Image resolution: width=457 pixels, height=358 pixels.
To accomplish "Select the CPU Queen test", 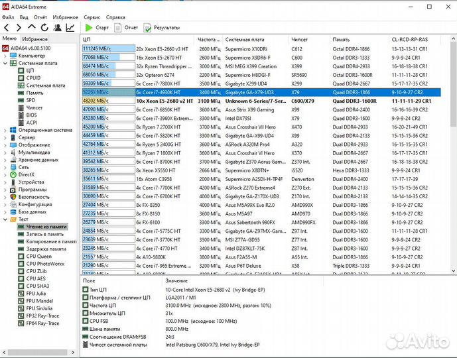I will tap(38, 256).
